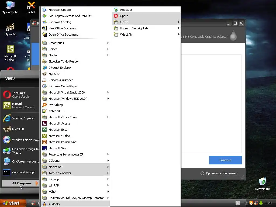Image resolution: width=276 pixels, height=207 pixels.
Task: Open the XChat folder entry in programs
Action: click(x=75, y=192)
